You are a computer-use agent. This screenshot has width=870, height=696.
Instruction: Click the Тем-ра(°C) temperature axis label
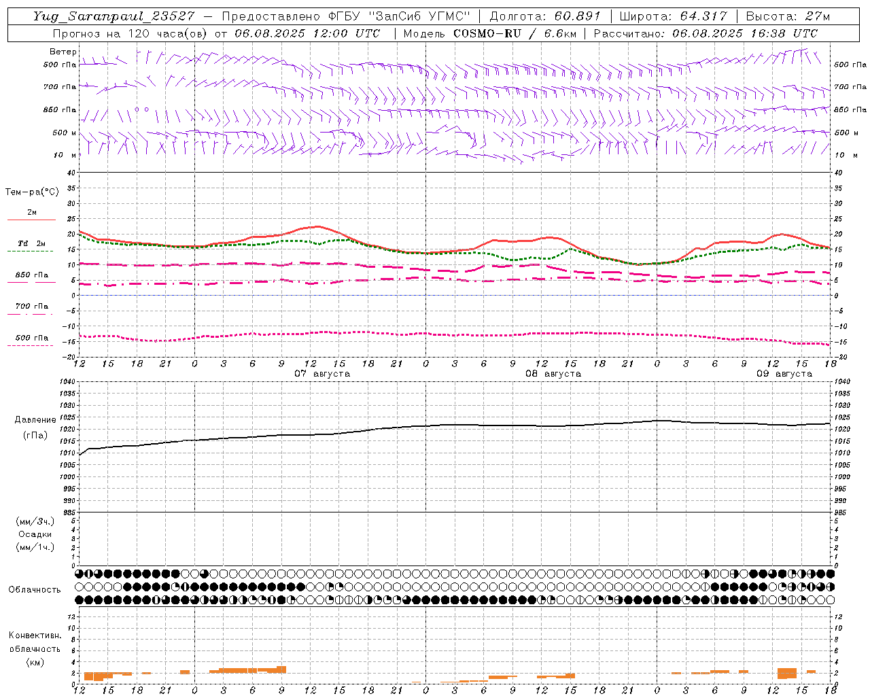pos(32,192)
